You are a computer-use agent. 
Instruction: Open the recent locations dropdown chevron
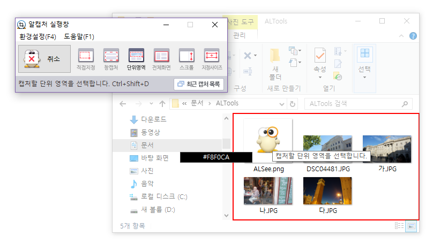151,104
